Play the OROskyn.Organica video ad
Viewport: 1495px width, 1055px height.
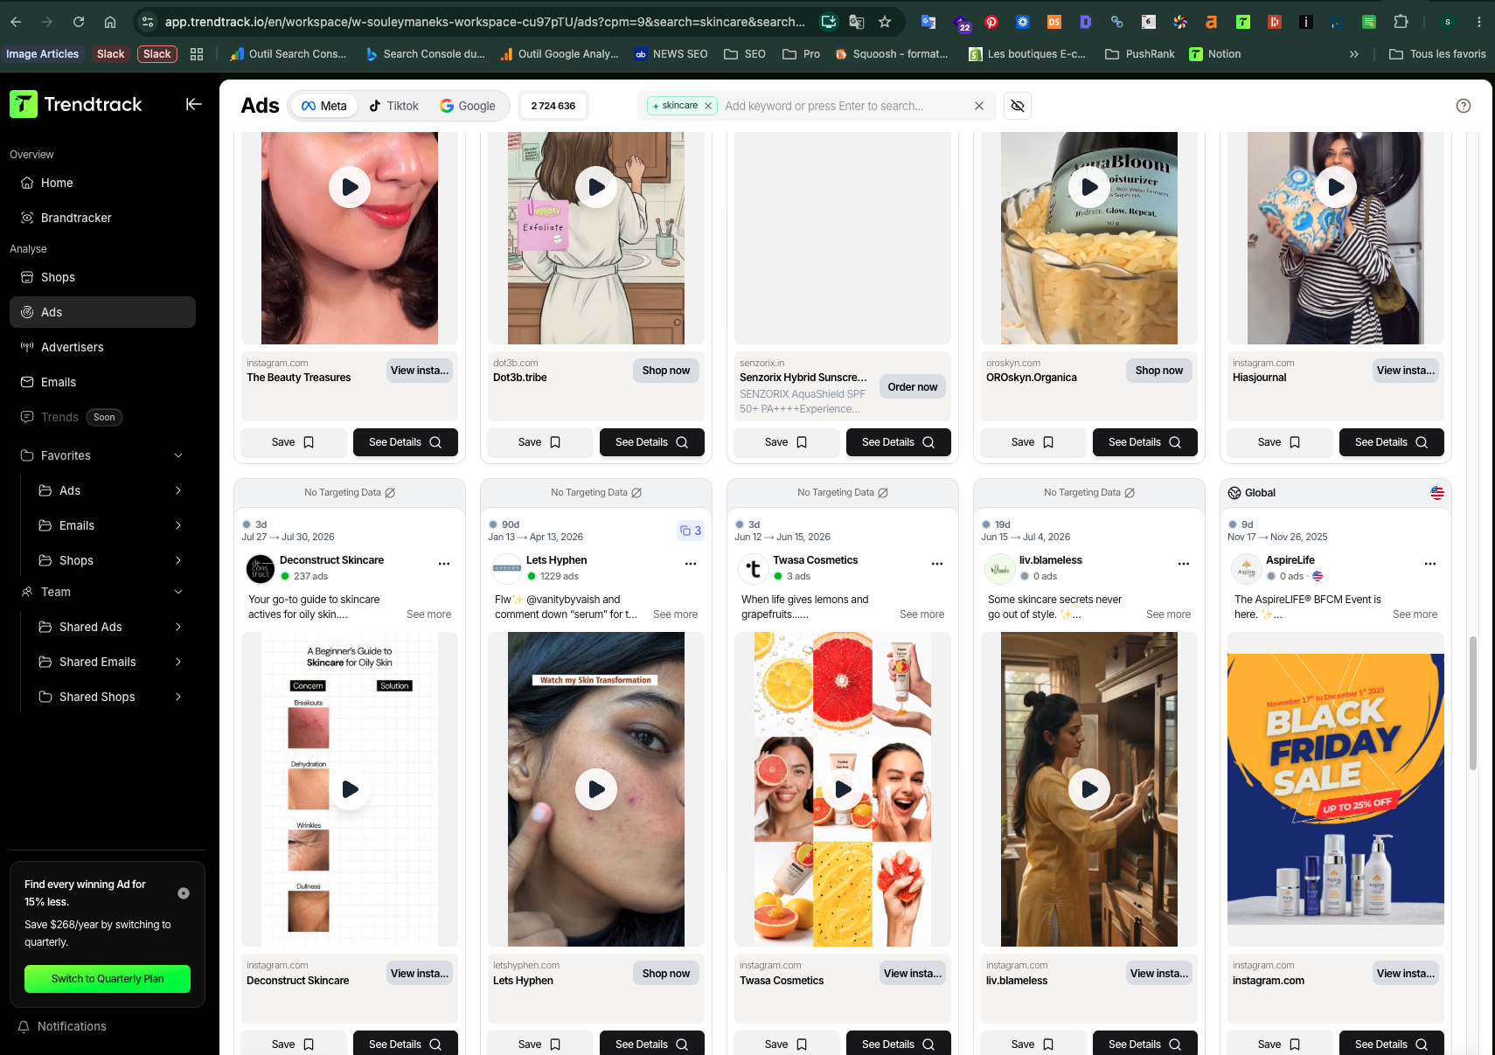coord(1089,187)
